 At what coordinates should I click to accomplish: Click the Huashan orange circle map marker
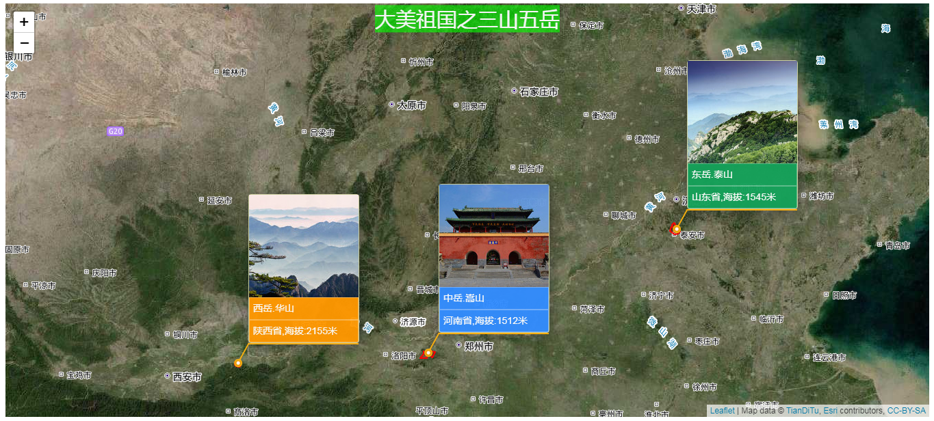pyautogui.click(x=237, y=363)
